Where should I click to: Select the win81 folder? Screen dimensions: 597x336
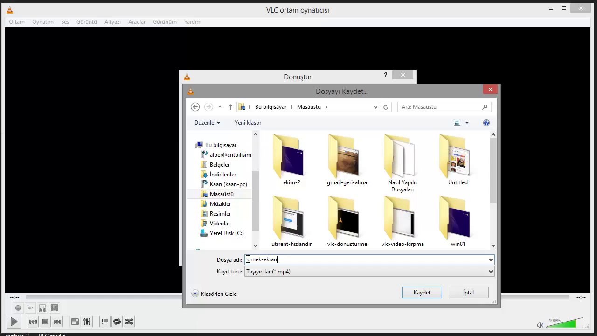(x=458, y=222)
